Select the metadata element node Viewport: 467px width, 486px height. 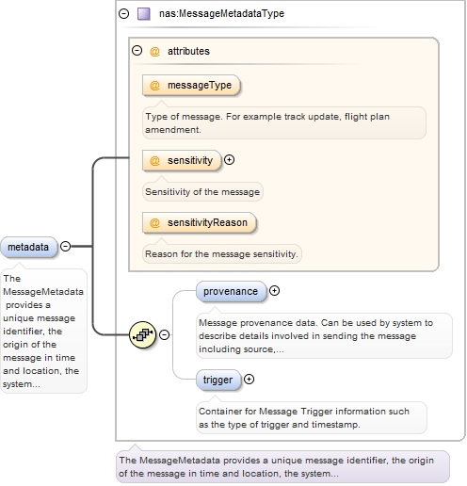pos(29,247)
